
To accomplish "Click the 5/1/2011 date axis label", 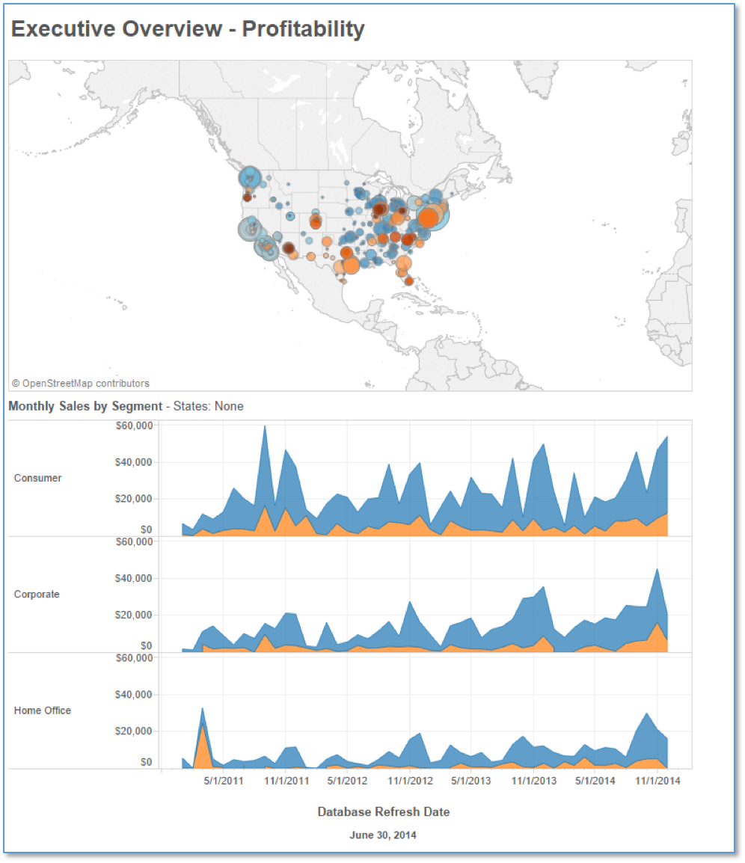I will [x=223, y=781].
